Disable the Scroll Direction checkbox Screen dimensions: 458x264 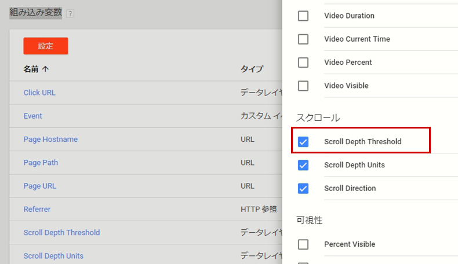[x=303, y=188]
